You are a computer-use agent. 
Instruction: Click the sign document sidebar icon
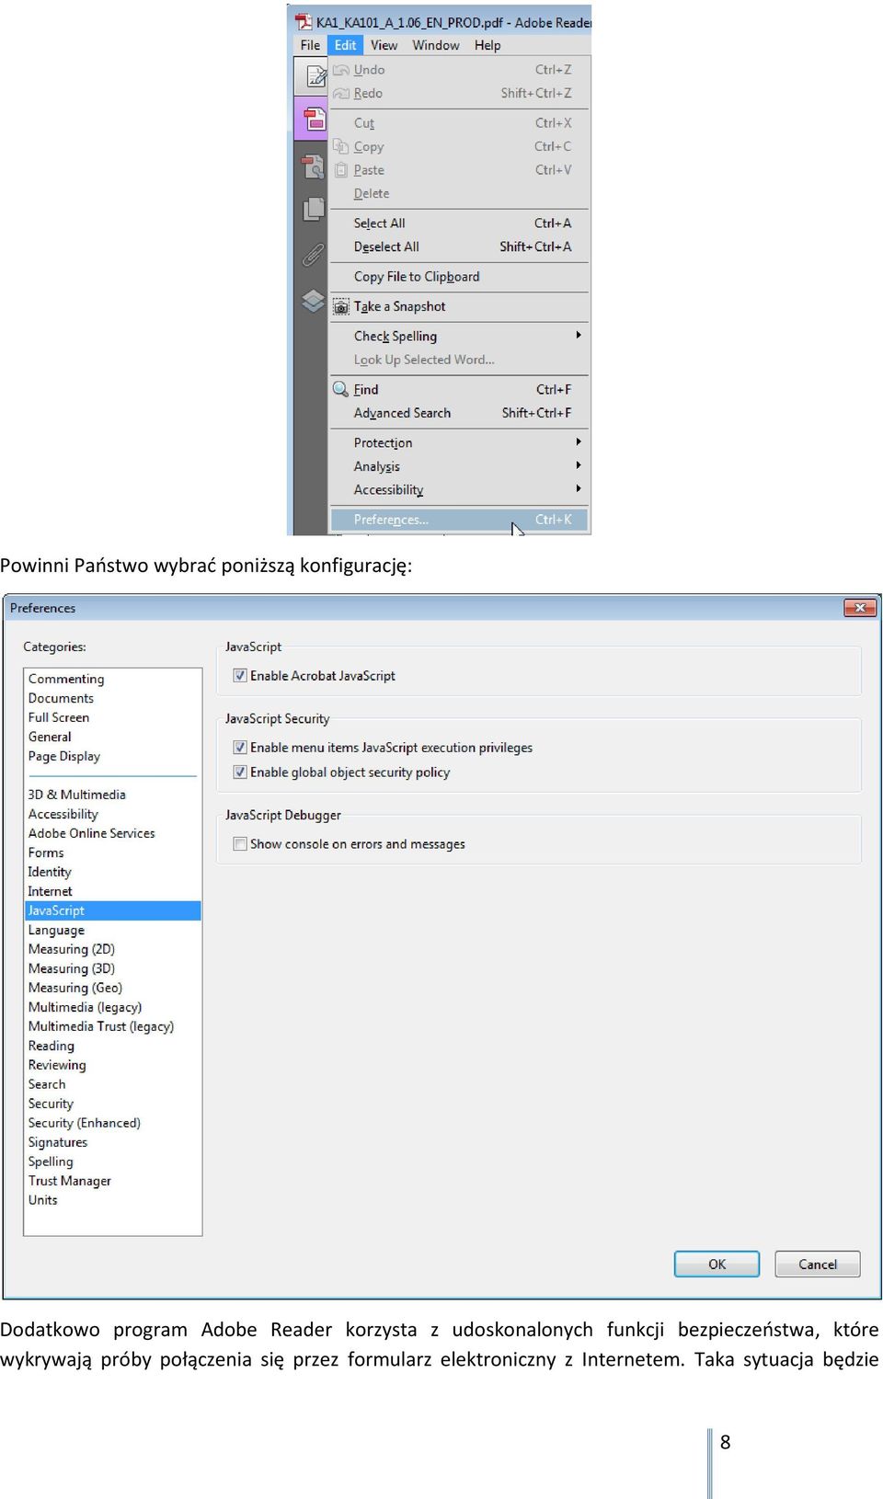click(x=315, y=76)
